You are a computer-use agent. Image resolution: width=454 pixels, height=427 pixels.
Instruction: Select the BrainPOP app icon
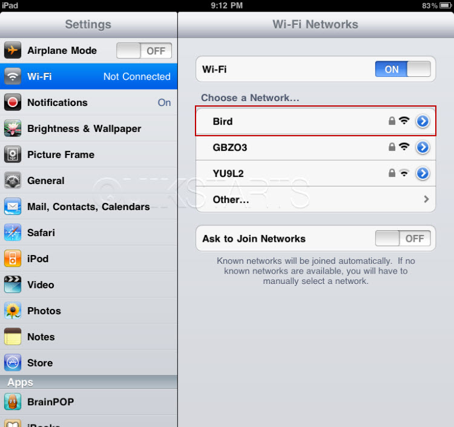coord(13,402)
